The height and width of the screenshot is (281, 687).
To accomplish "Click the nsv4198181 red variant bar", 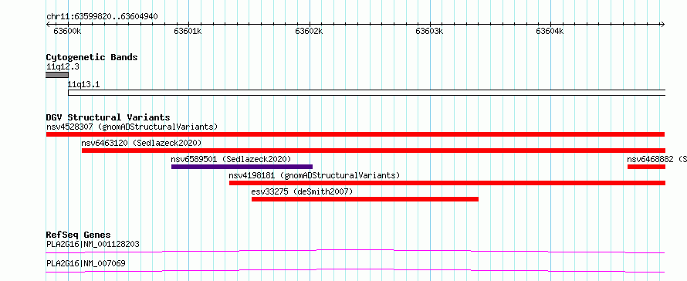I will (447, 183).
